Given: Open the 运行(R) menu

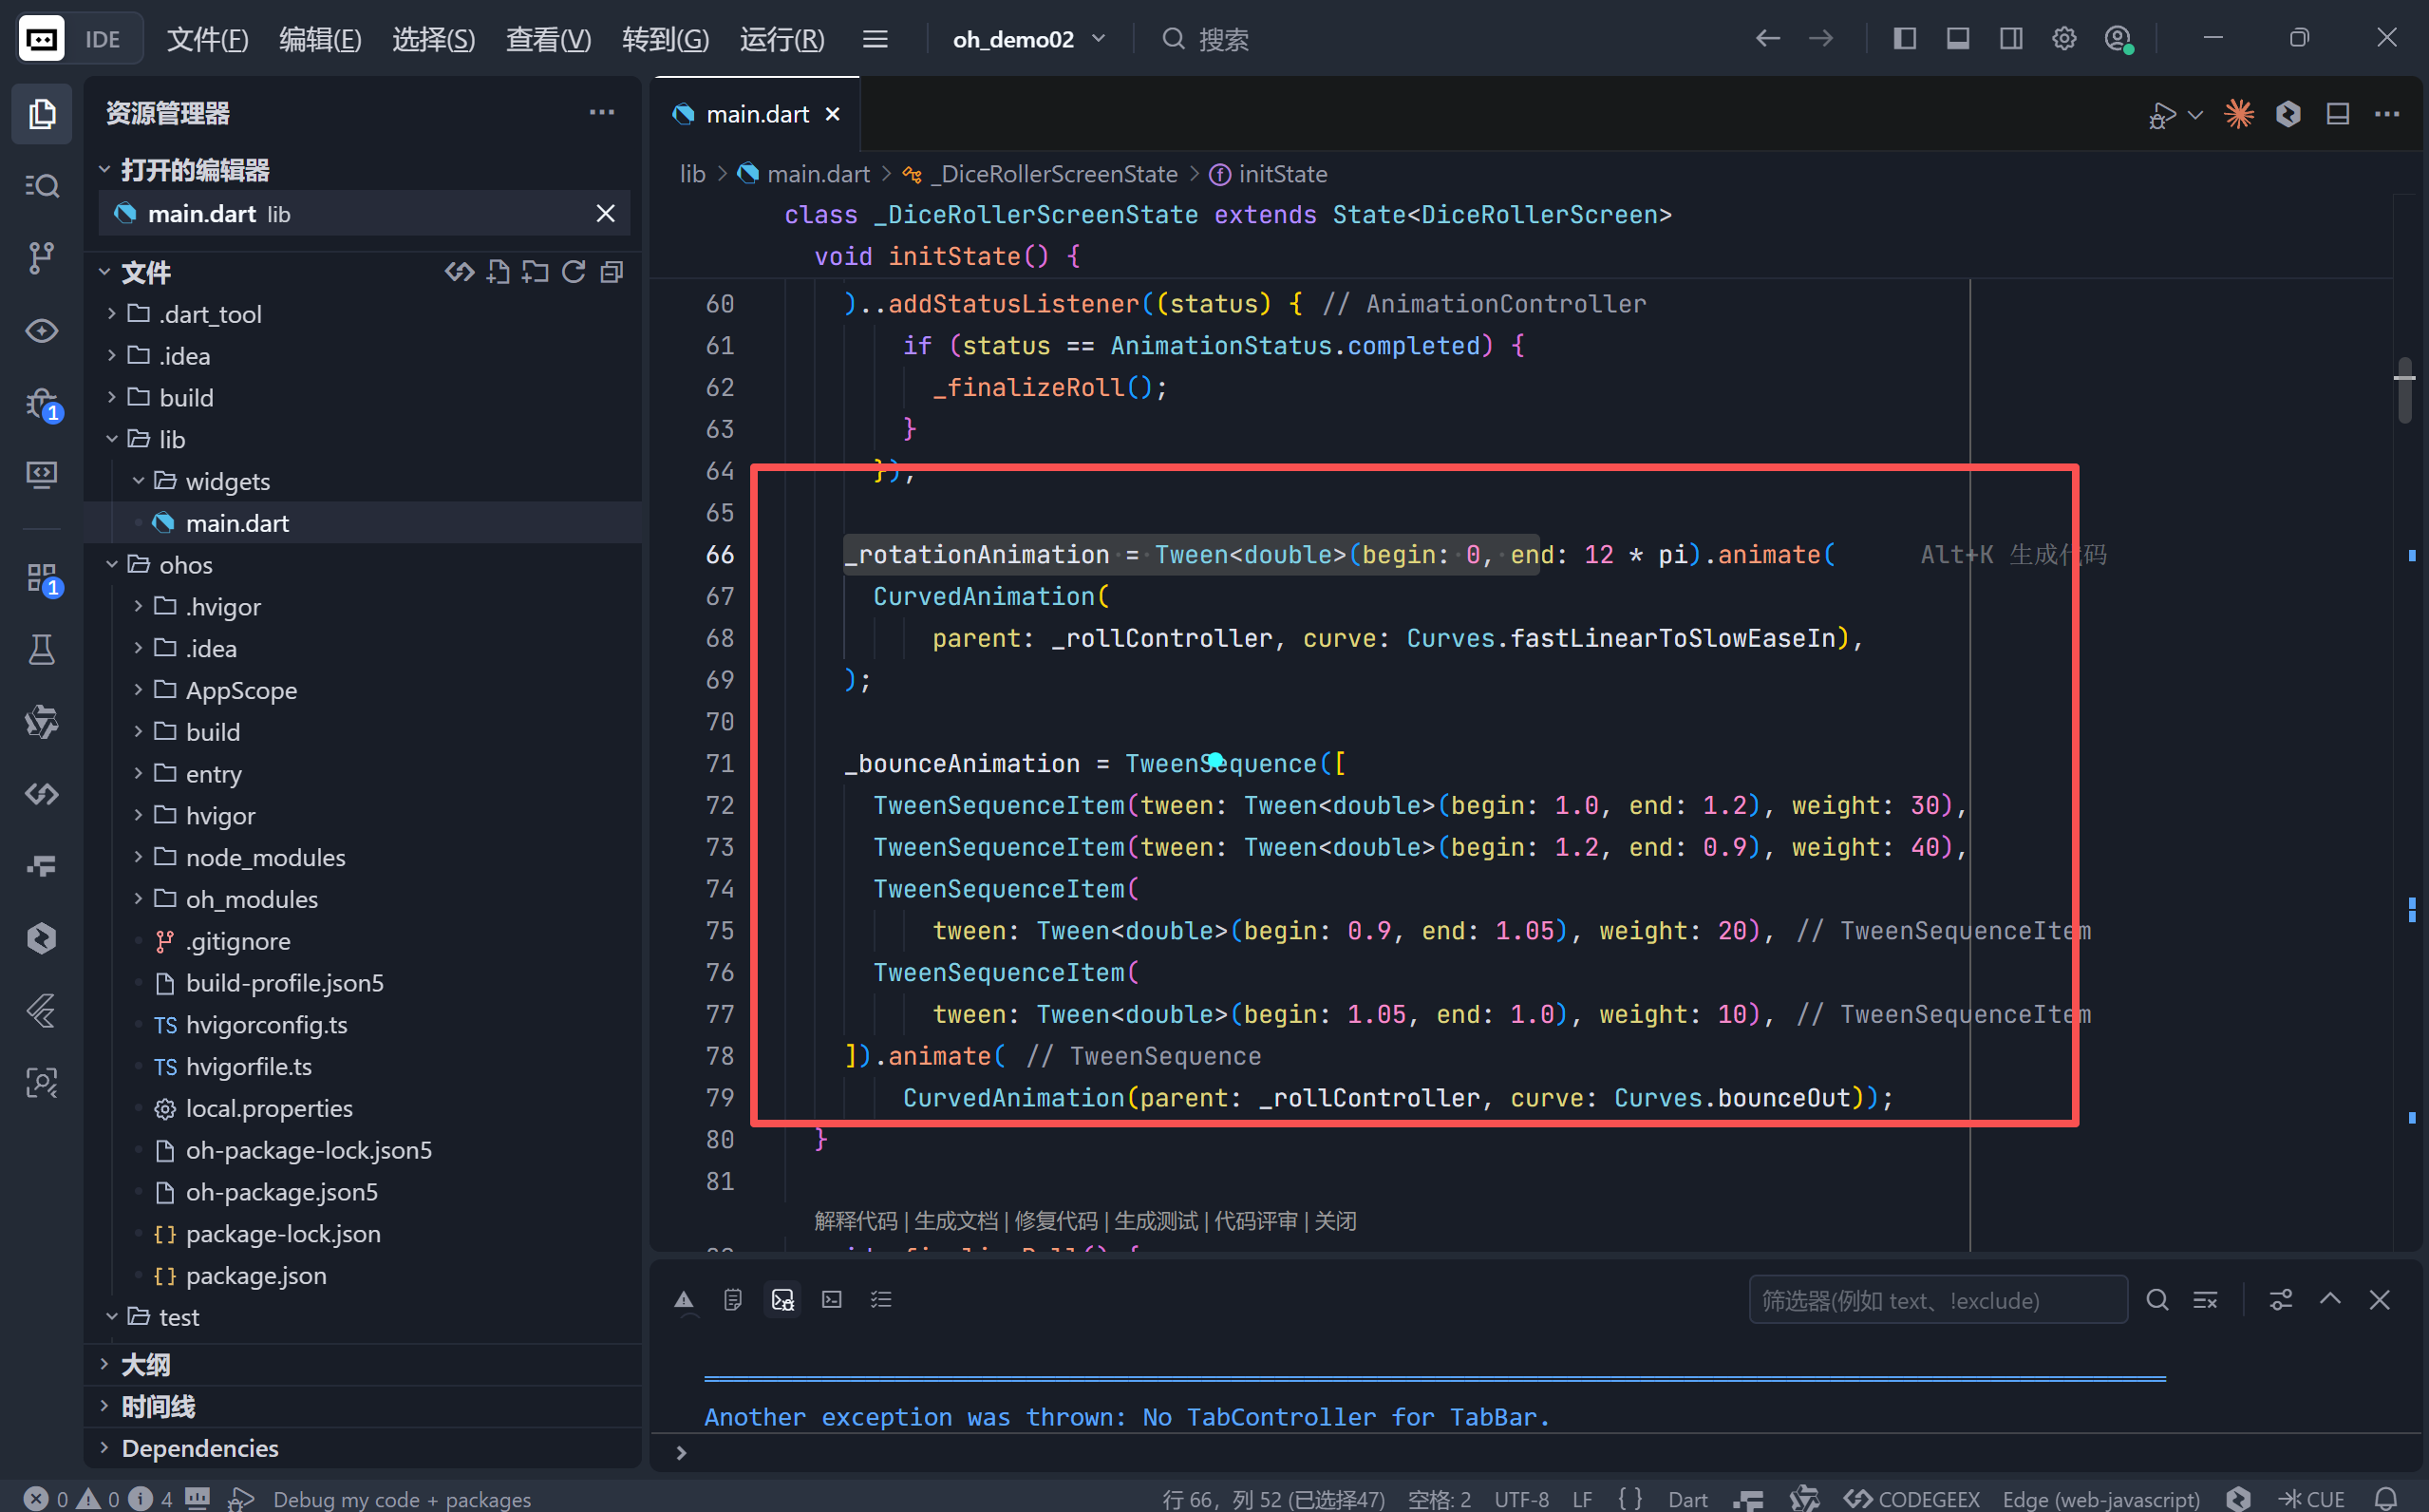Looking at the screenshot, I should click(x=781, y=39).
